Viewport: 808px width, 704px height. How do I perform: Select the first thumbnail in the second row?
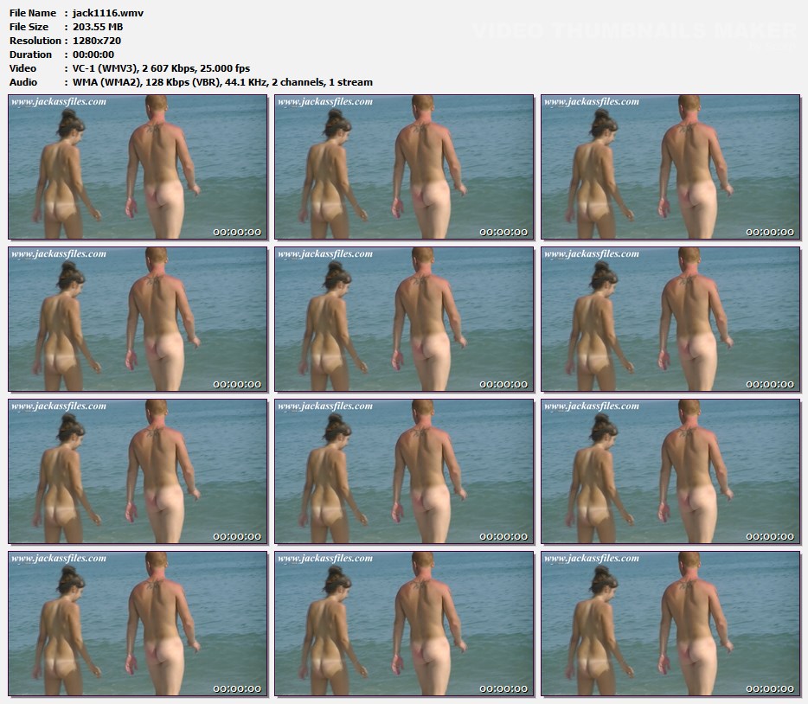138,319
